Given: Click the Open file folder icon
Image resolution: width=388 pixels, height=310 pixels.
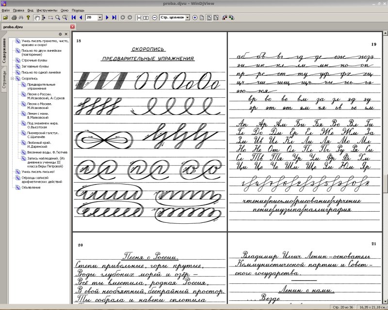Looking at the screenshot, I should pyautogui.click(x=5, y=17).
